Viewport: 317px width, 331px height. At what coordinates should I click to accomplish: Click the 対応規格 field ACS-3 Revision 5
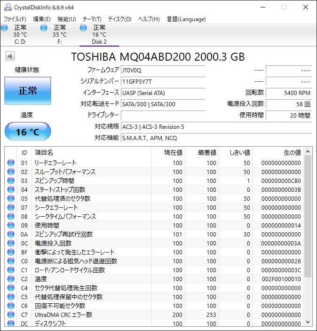click(x=216, y=126)
